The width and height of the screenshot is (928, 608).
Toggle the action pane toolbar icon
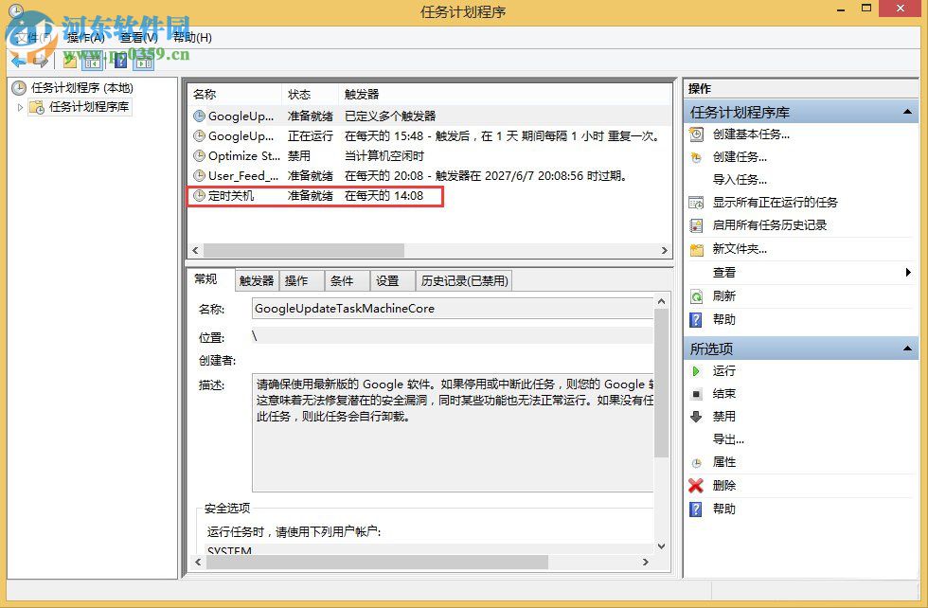pyautogui.click(x=143, y=60)
